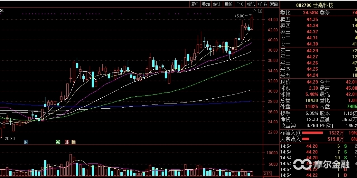Click the green 减 event marker
This screenshot has width=357, height=178.
coord(58,142)
